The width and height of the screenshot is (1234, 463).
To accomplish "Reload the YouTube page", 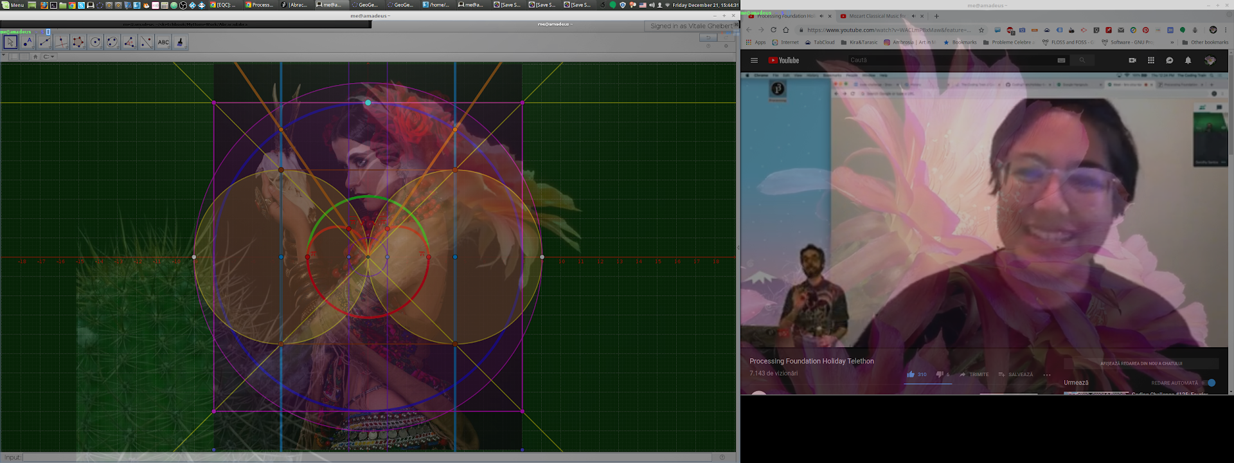I will click(773, 30).
